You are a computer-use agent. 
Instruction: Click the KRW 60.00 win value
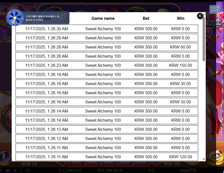[x=181, y=47]
